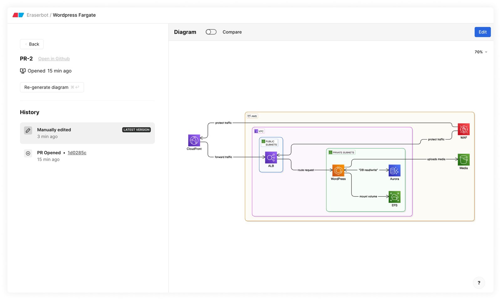
Task: Click the pull request opened icon
Action: pyautogui.click(x=23, y=71)
